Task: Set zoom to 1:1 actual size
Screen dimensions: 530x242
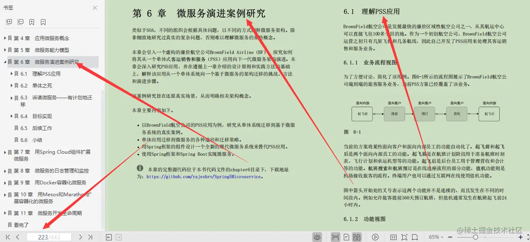Action: [393, 237]
